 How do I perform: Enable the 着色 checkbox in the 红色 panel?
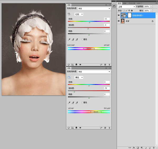click(82, 40)
